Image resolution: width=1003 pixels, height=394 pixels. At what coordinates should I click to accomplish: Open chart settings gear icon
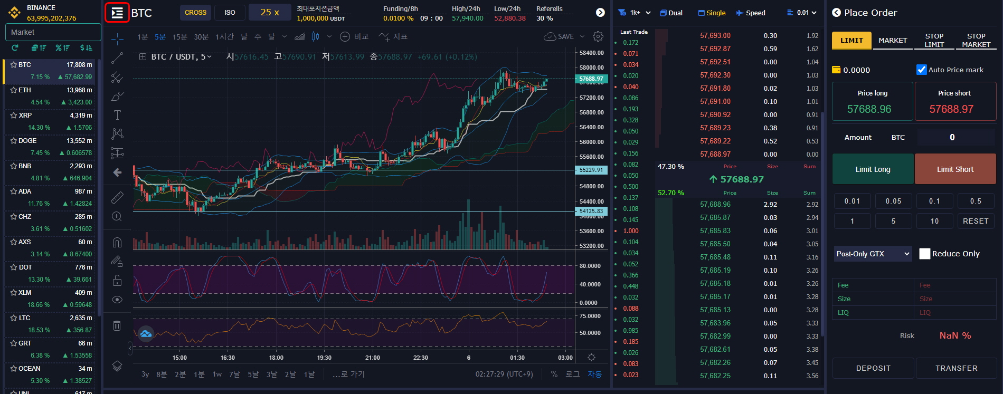[x=598, y=36]
